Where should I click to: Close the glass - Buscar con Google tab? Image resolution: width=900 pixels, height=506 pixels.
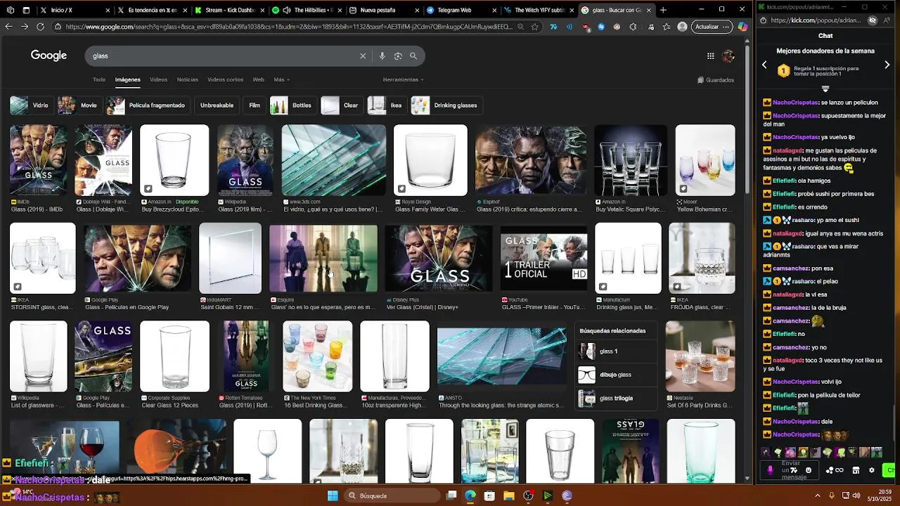pyautogui.click(x=649, y=10)
